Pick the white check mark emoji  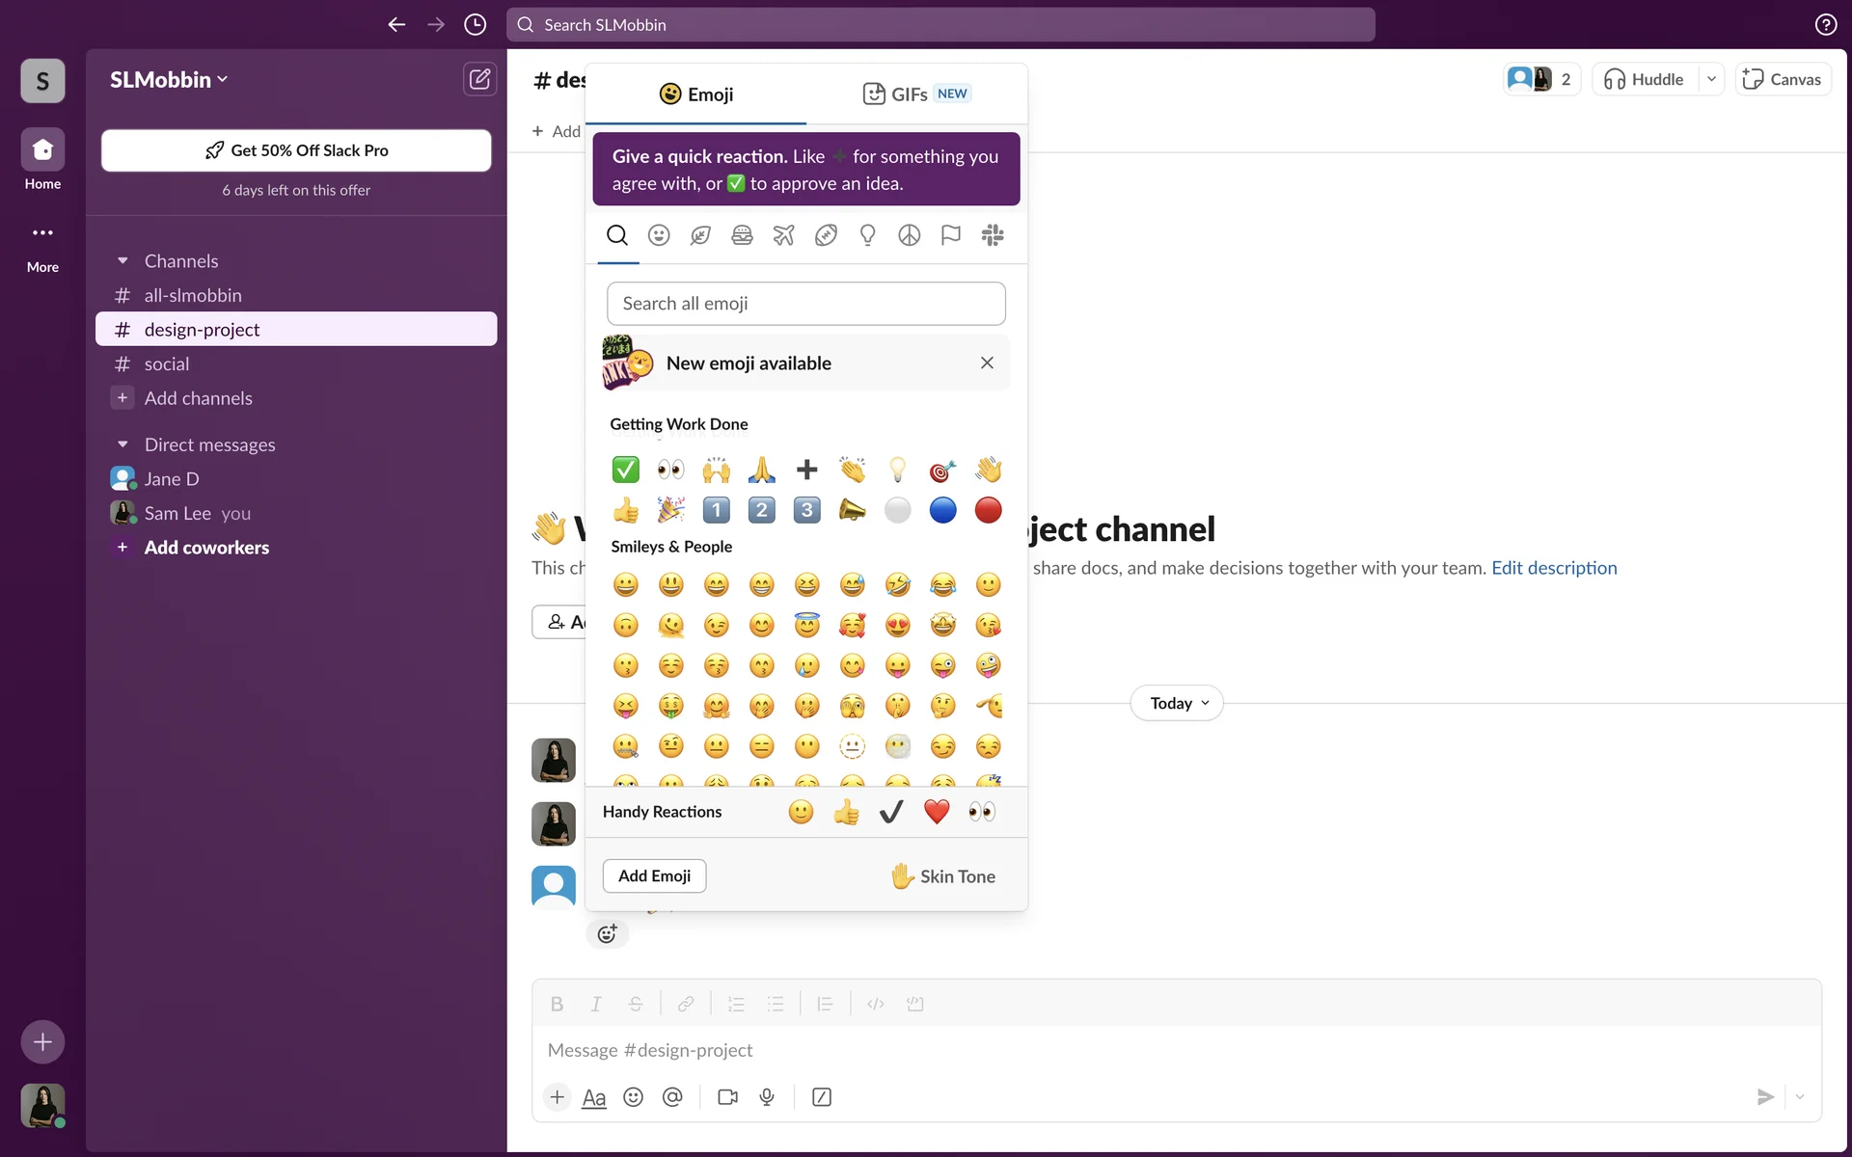(625, 470)
